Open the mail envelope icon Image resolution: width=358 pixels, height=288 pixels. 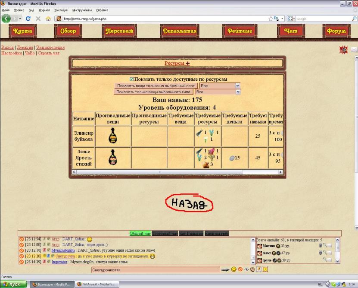click(354, 49)
